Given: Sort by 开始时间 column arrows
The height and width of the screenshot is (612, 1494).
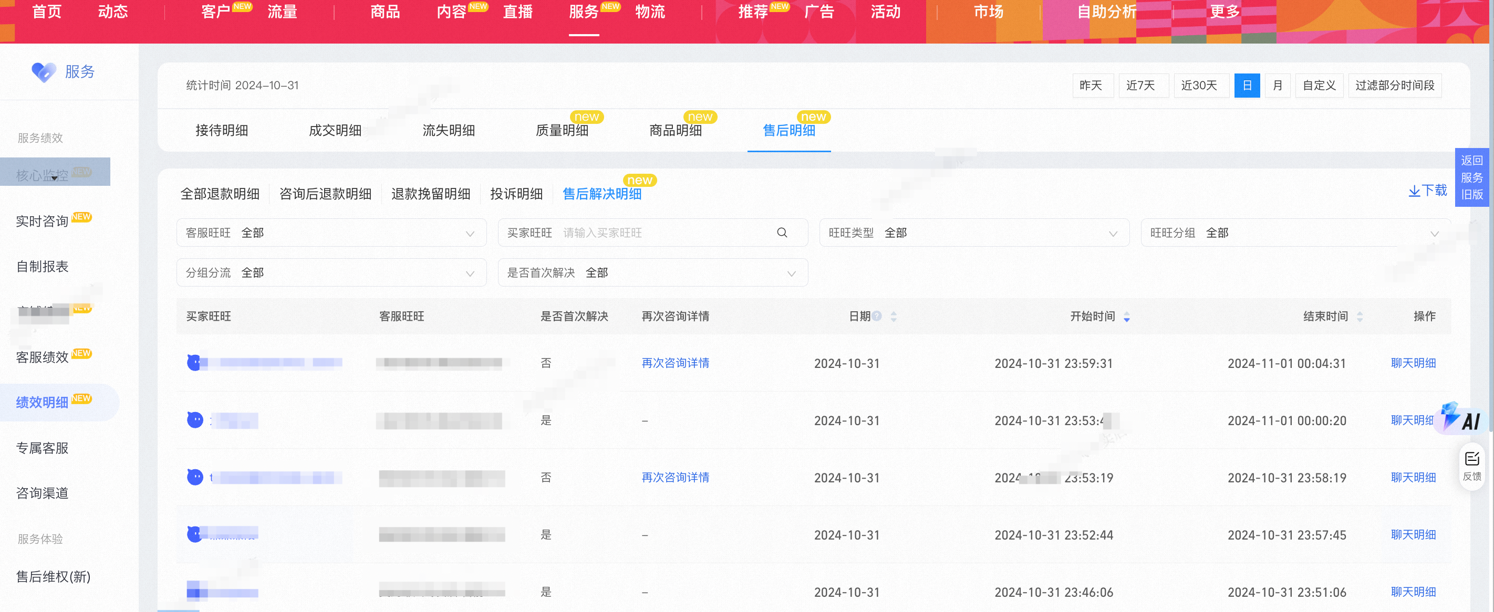Looking at the screenshot, I should pyautogui.click(x=1126, y=316).
